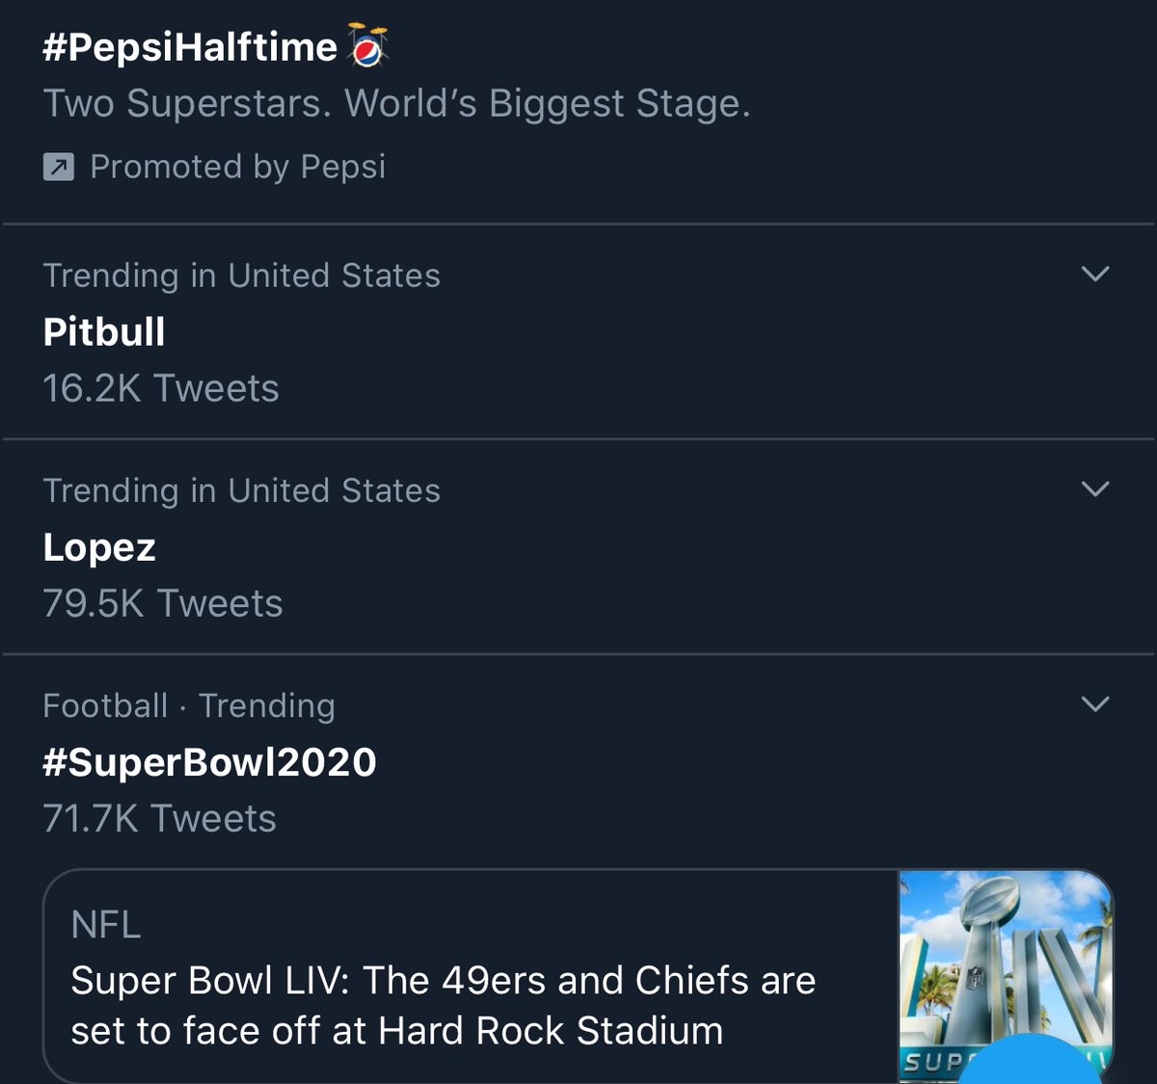This screenshot has height=1084, width=1157.
Task: Click the Pepsi drum emoji icon
Action: tap(367, 45)
